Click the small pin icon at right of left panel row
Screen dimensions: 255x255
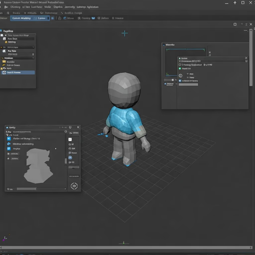pos(33,54)
